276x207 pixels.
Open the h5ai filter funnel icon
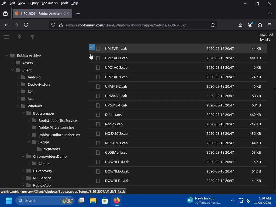tap(32, 37)
